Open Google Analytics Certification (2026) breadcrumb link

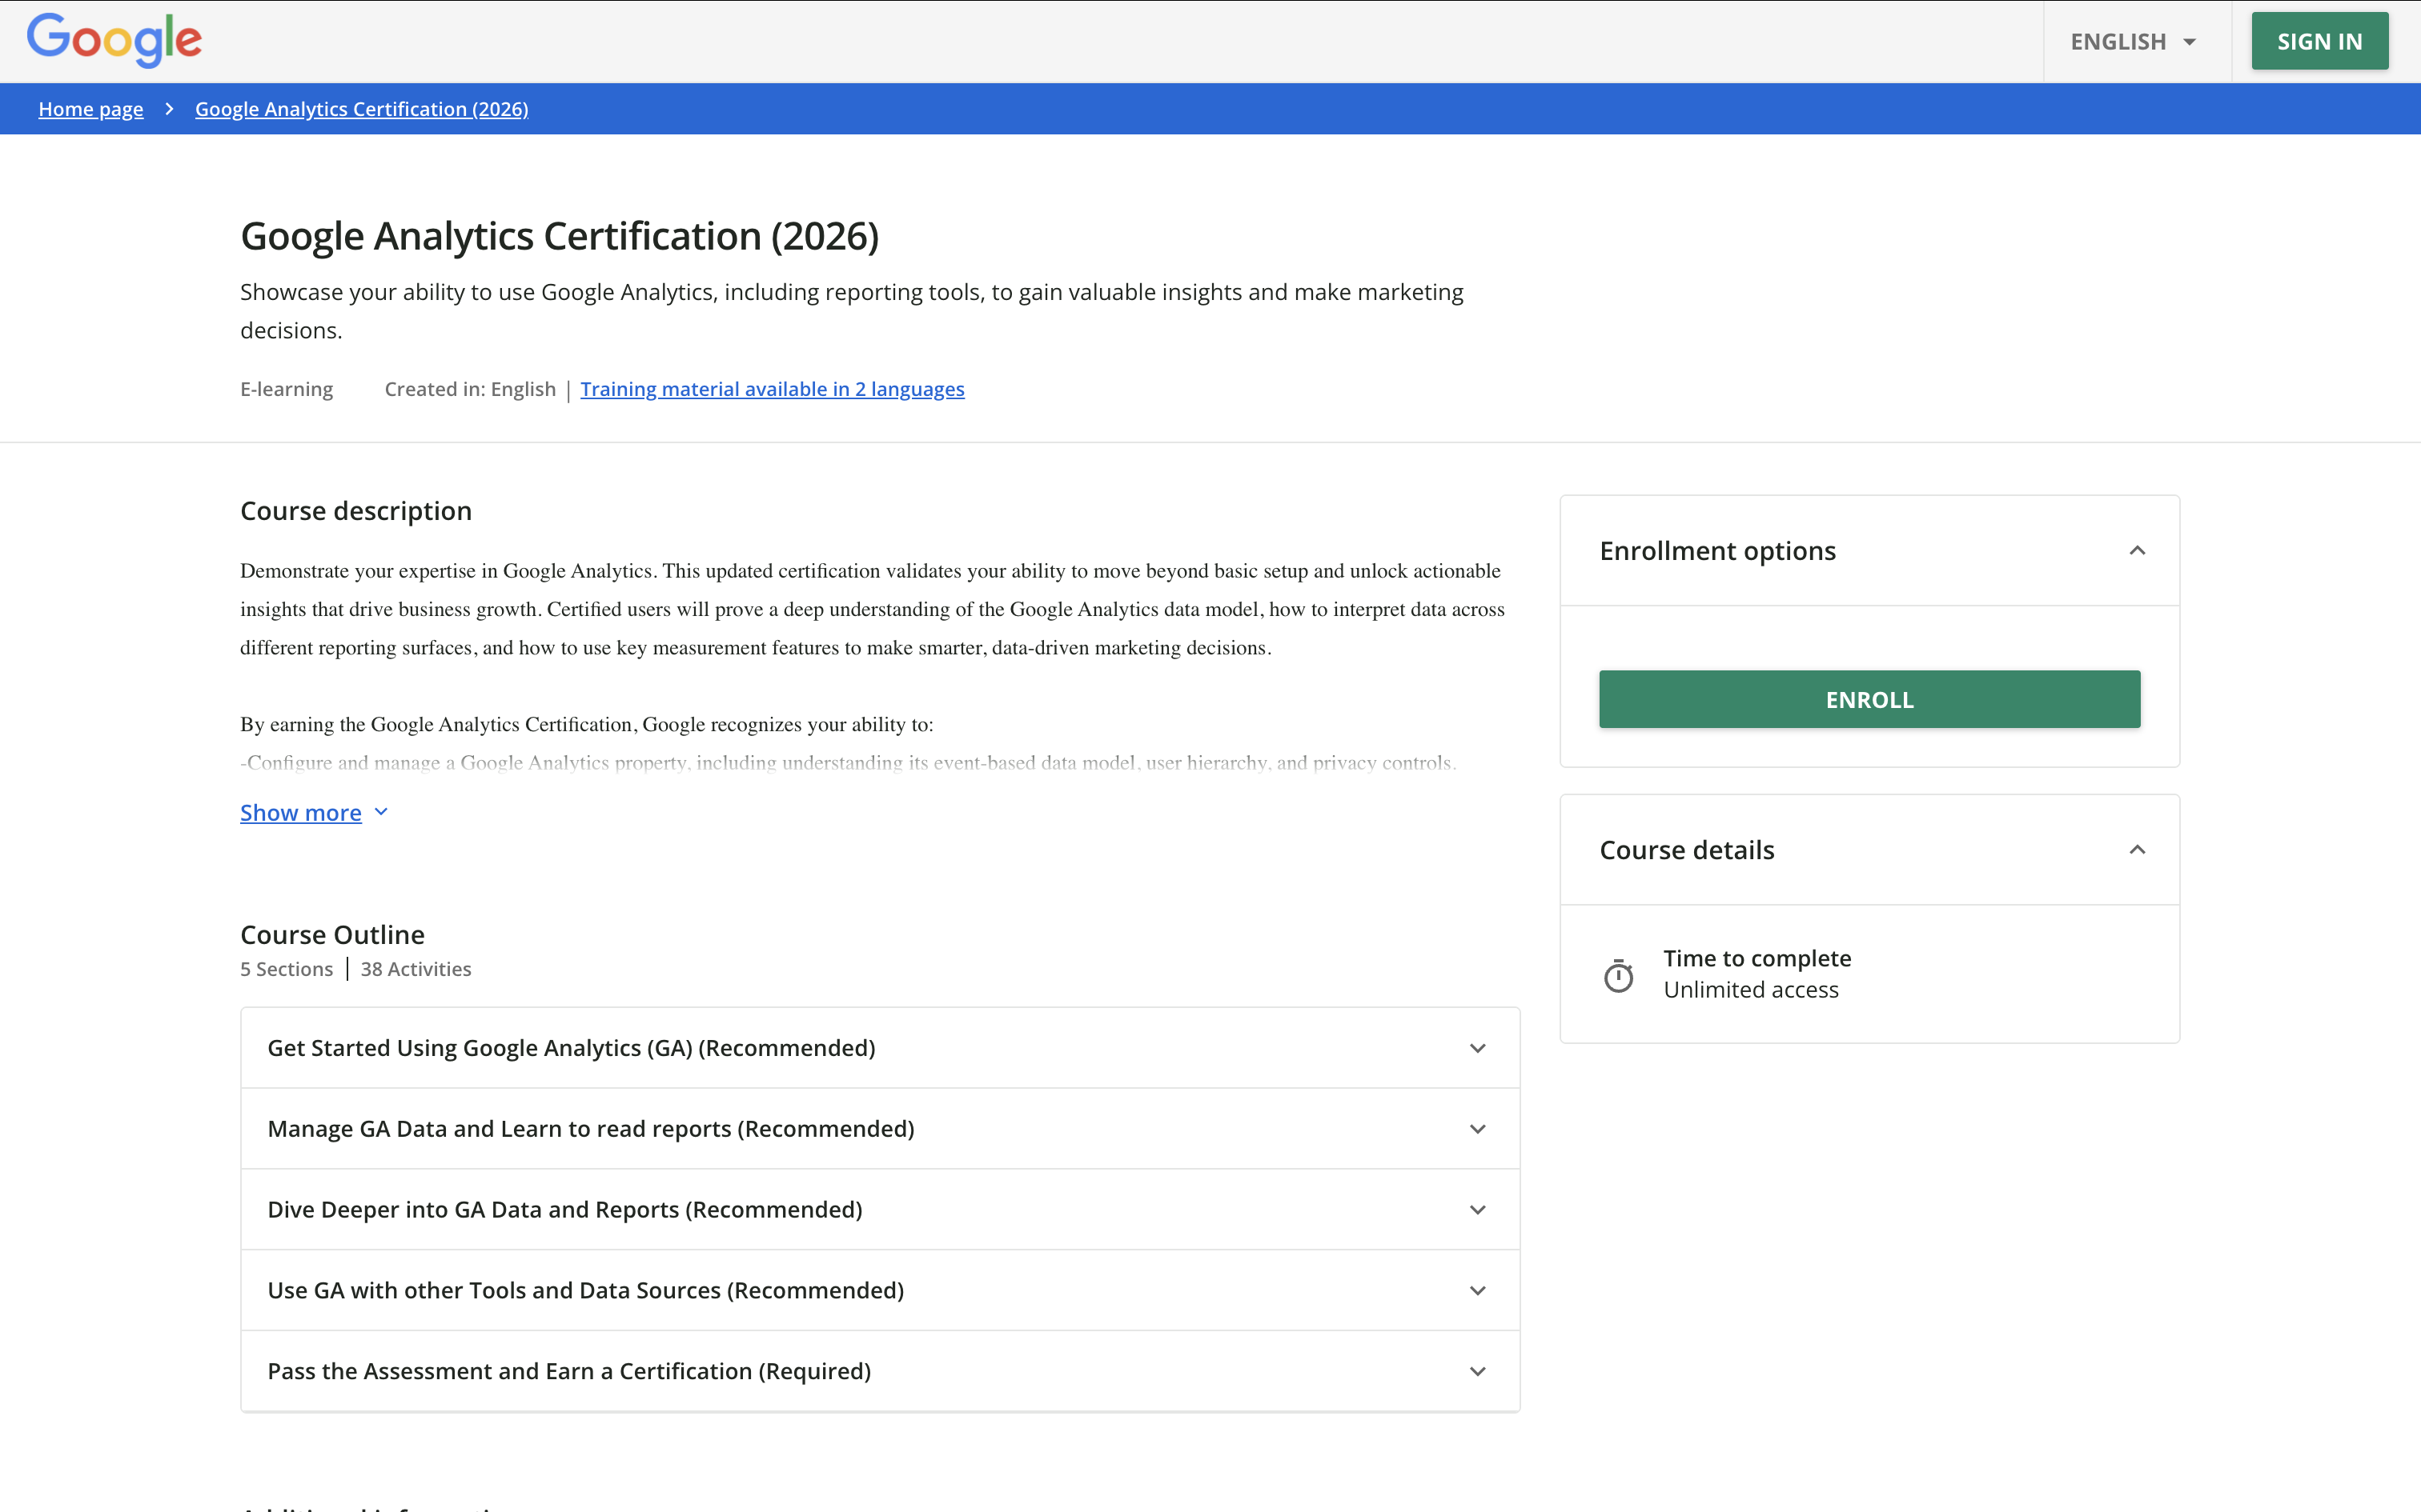[361, 109]
